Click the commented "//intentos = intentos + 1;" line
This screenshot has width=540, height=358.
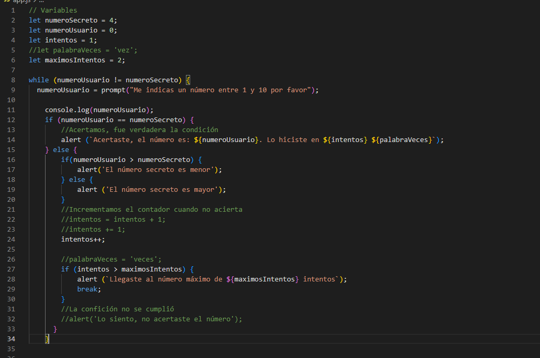point(113,220)
